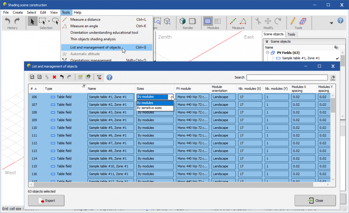349x213 pixels.
Task: Open the blue help icon in the dialog
Action: (x=109, y=77)
